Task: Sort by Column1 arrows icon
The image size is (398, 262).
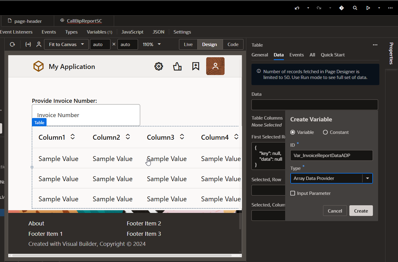Action: tap(73, 137)
